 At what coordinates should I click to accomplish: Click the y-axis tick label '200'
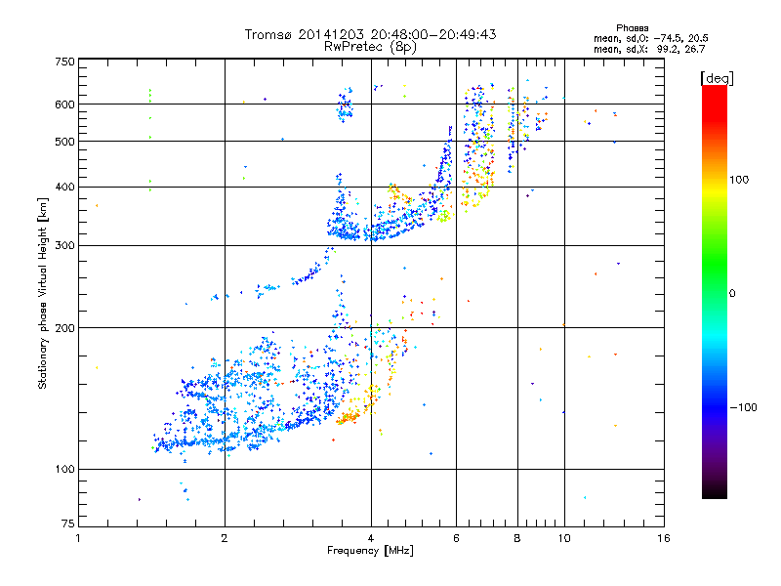pos(64,328)
